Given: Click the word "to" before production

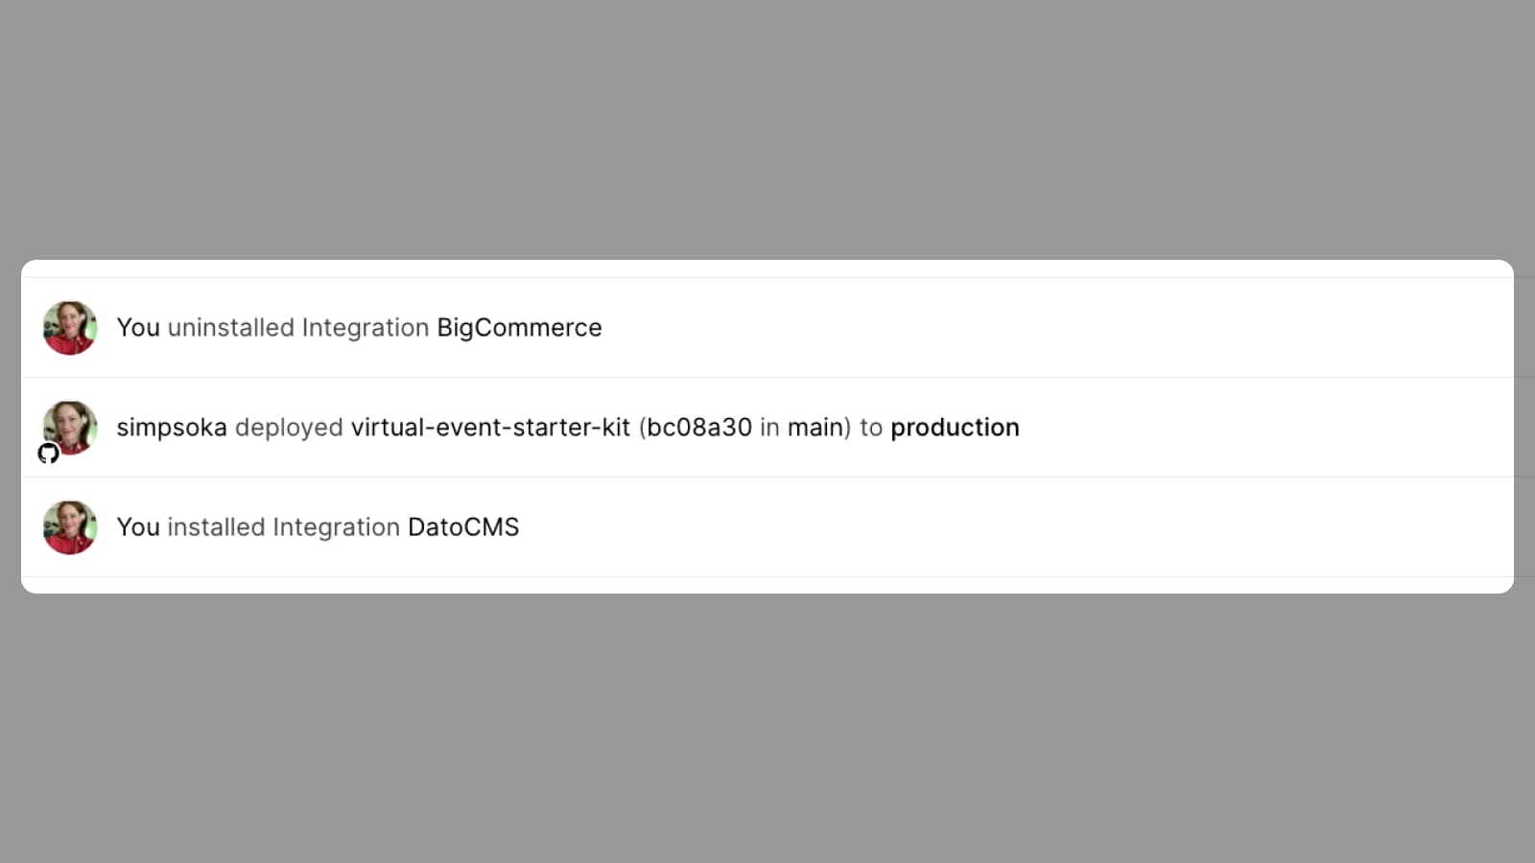Looking at the screenshot, I should (x=871, y=428).
